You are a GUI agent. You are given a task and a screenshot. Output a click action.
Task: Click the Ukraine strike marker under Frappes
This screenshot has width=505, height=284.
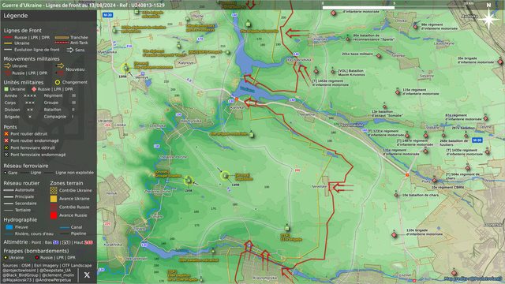pos(6,258)
